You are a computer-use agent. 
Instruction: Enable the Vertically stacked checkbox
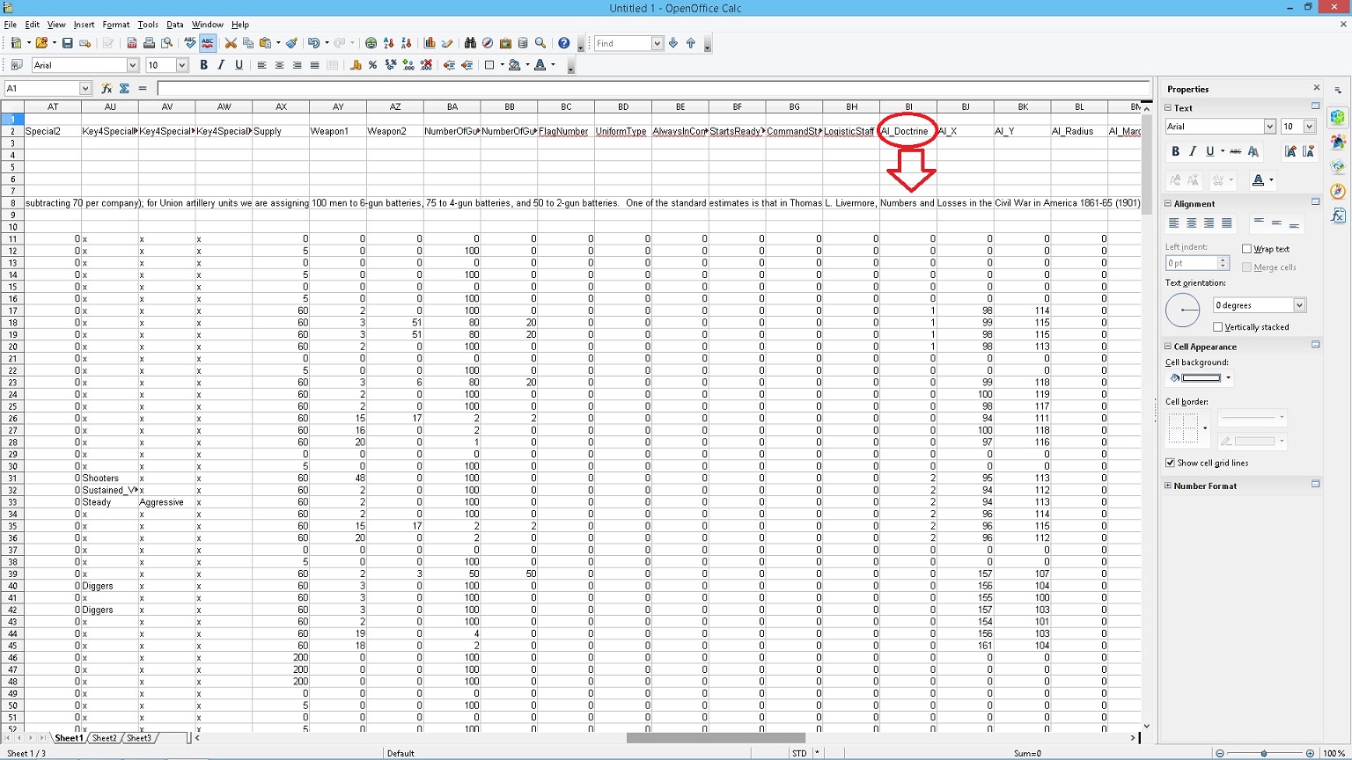coord(1218,327)
